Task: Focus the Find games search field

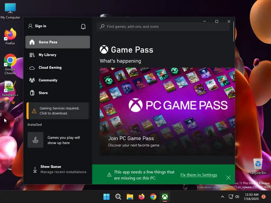Action: coord(163,27)
